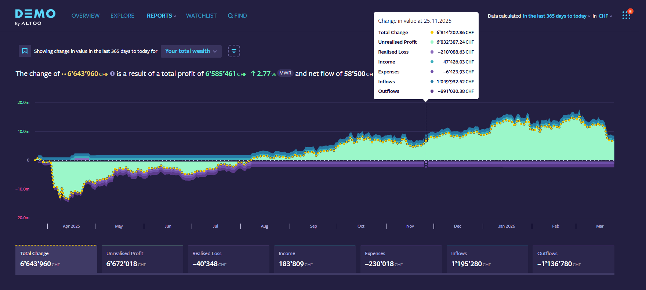The image size is (646, 290).
Task: Open the Reports menu
Action: tap(161, 16)
